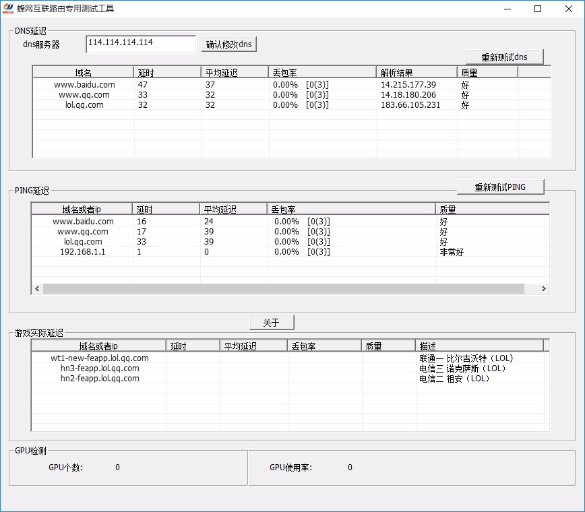Click PING table 质量 column header

pos(493,210)
